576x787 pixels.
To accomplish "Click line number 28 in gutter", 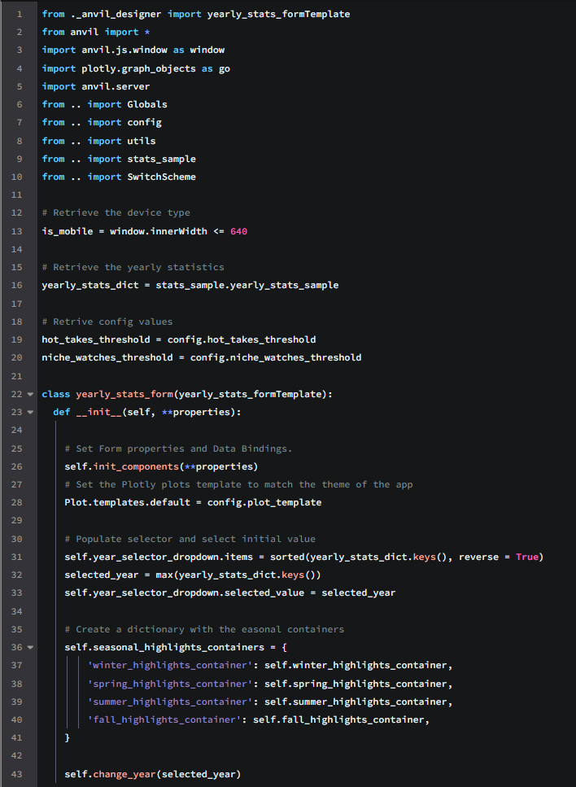I will (x=16, y=502).
